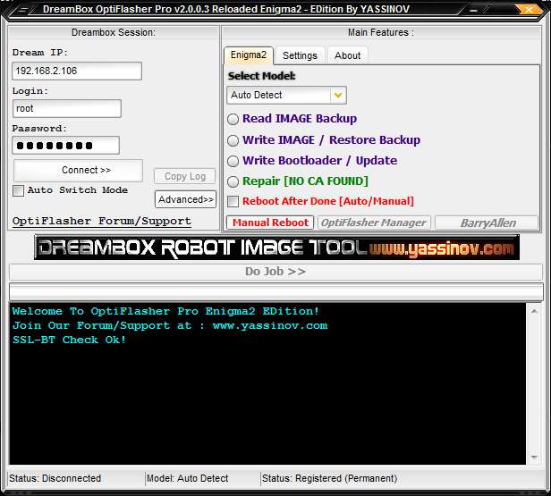
Task: Click the window system menu icon in title bar
Action: (22, 10)
